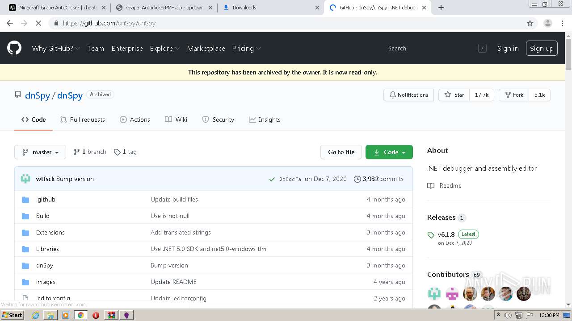Click the Go to file button
This screenshot has height=321, width=572.
pos(341,152)
